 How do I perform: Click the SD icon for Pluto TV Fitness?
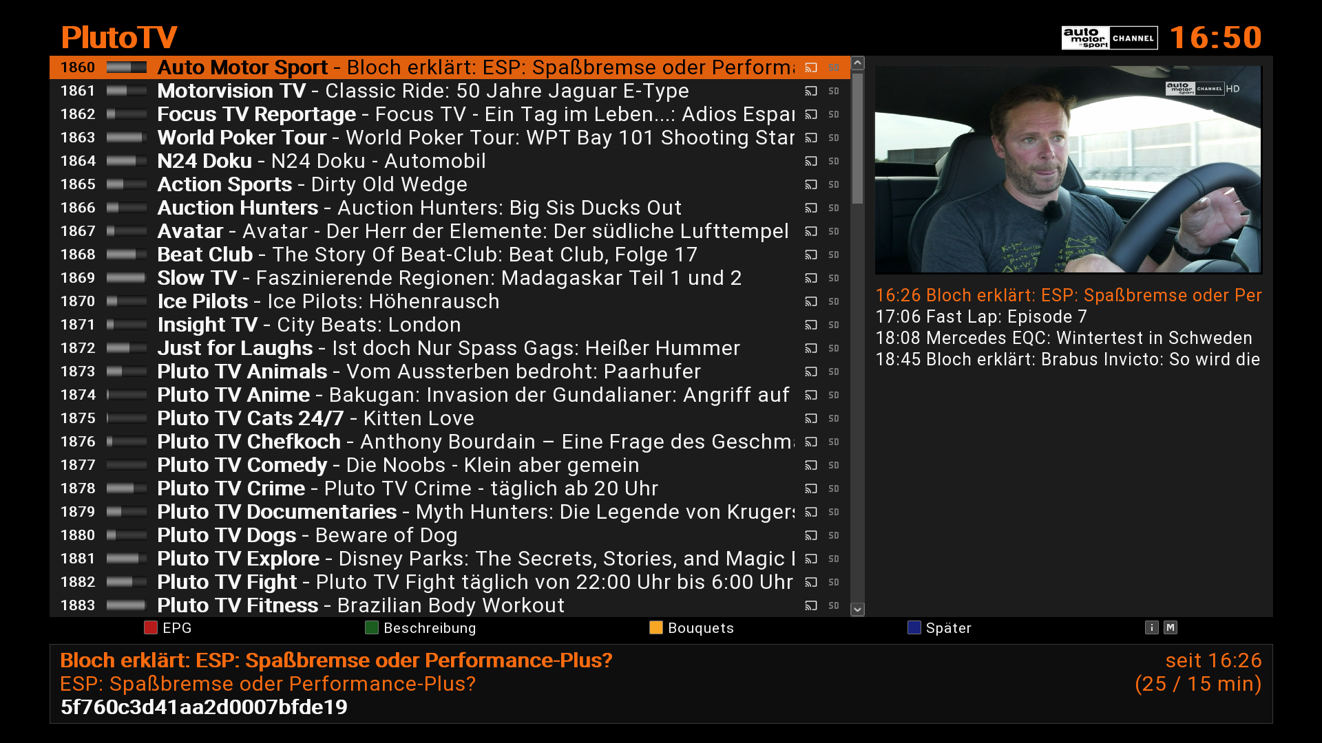834,605
